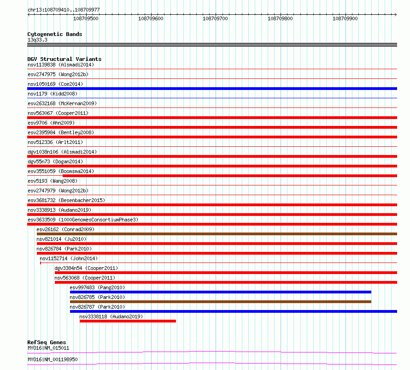The width and height of the screenshot is (410, 370).
Task: Click the red bar under esv9706
Action: coord(212,127)
